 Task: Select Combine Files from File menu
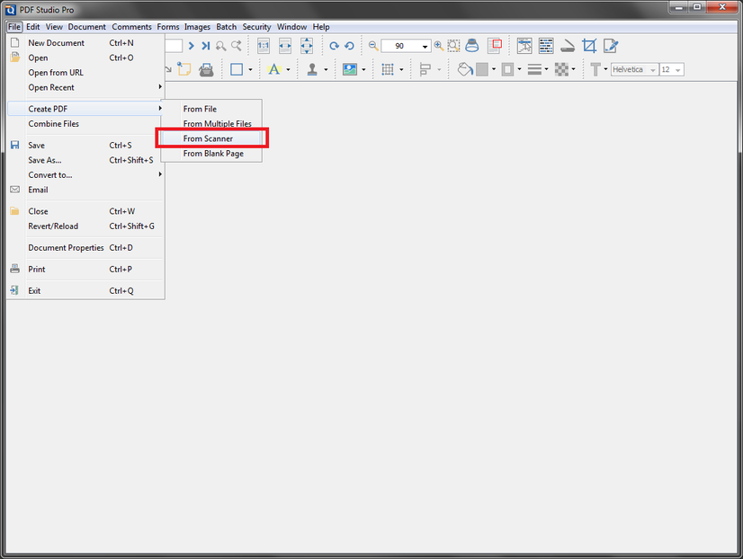[54, 124]
